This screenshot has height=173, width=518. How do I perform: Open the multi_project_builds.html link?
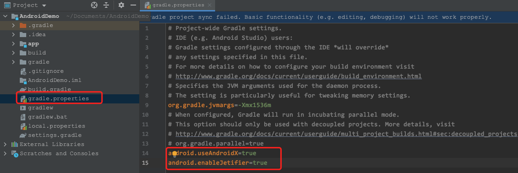pos(346,134)
